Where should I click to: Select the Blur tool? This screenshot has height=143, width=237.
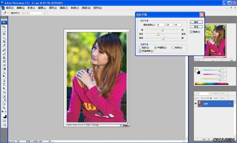click(4, 73)
